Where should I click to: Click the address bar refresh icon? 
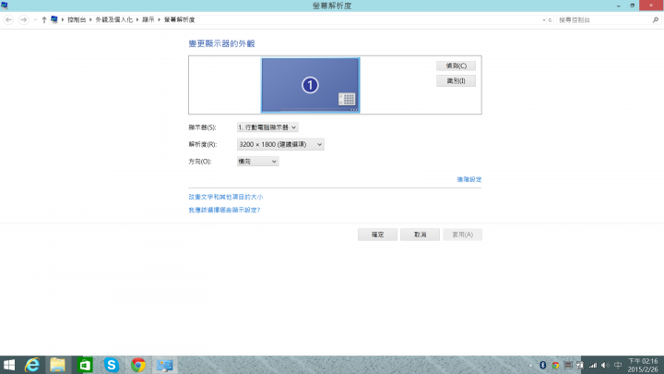[x=550, y=20]
